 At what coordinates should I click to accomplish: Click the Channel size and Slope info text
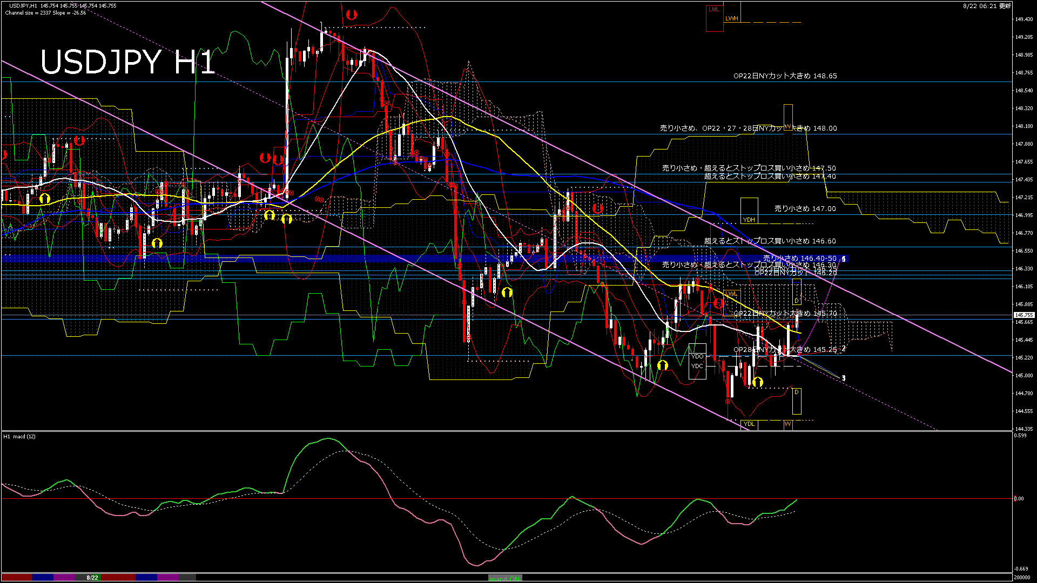45,12
